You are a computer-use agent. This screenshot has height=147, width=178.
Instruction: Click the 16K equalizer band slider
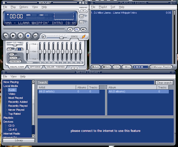pos(81,52)
